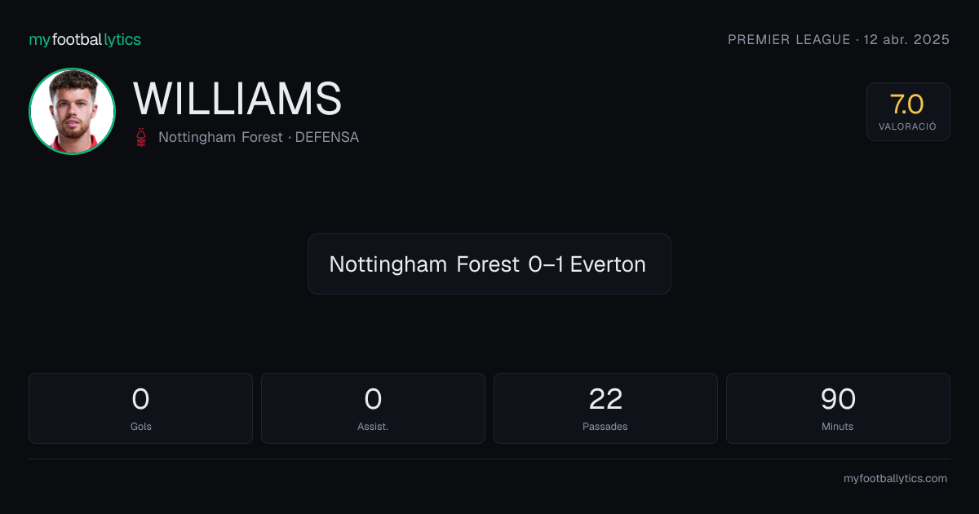
Task: Click the 12 abr. 2025 date text
Action: 907,39
